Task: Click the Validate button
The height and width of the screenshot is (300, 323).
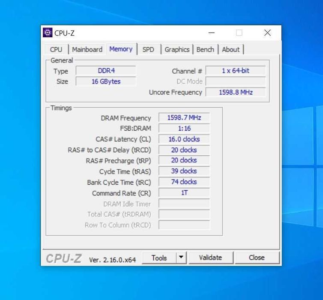Action: (x=210, y=258)
